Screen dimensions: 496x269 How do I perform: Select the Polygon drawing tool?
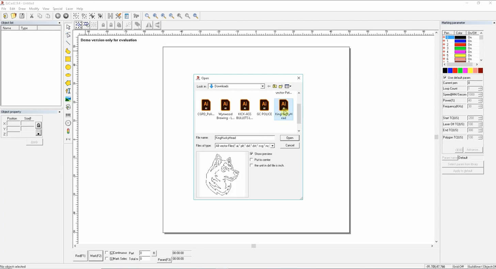[68, 83]
